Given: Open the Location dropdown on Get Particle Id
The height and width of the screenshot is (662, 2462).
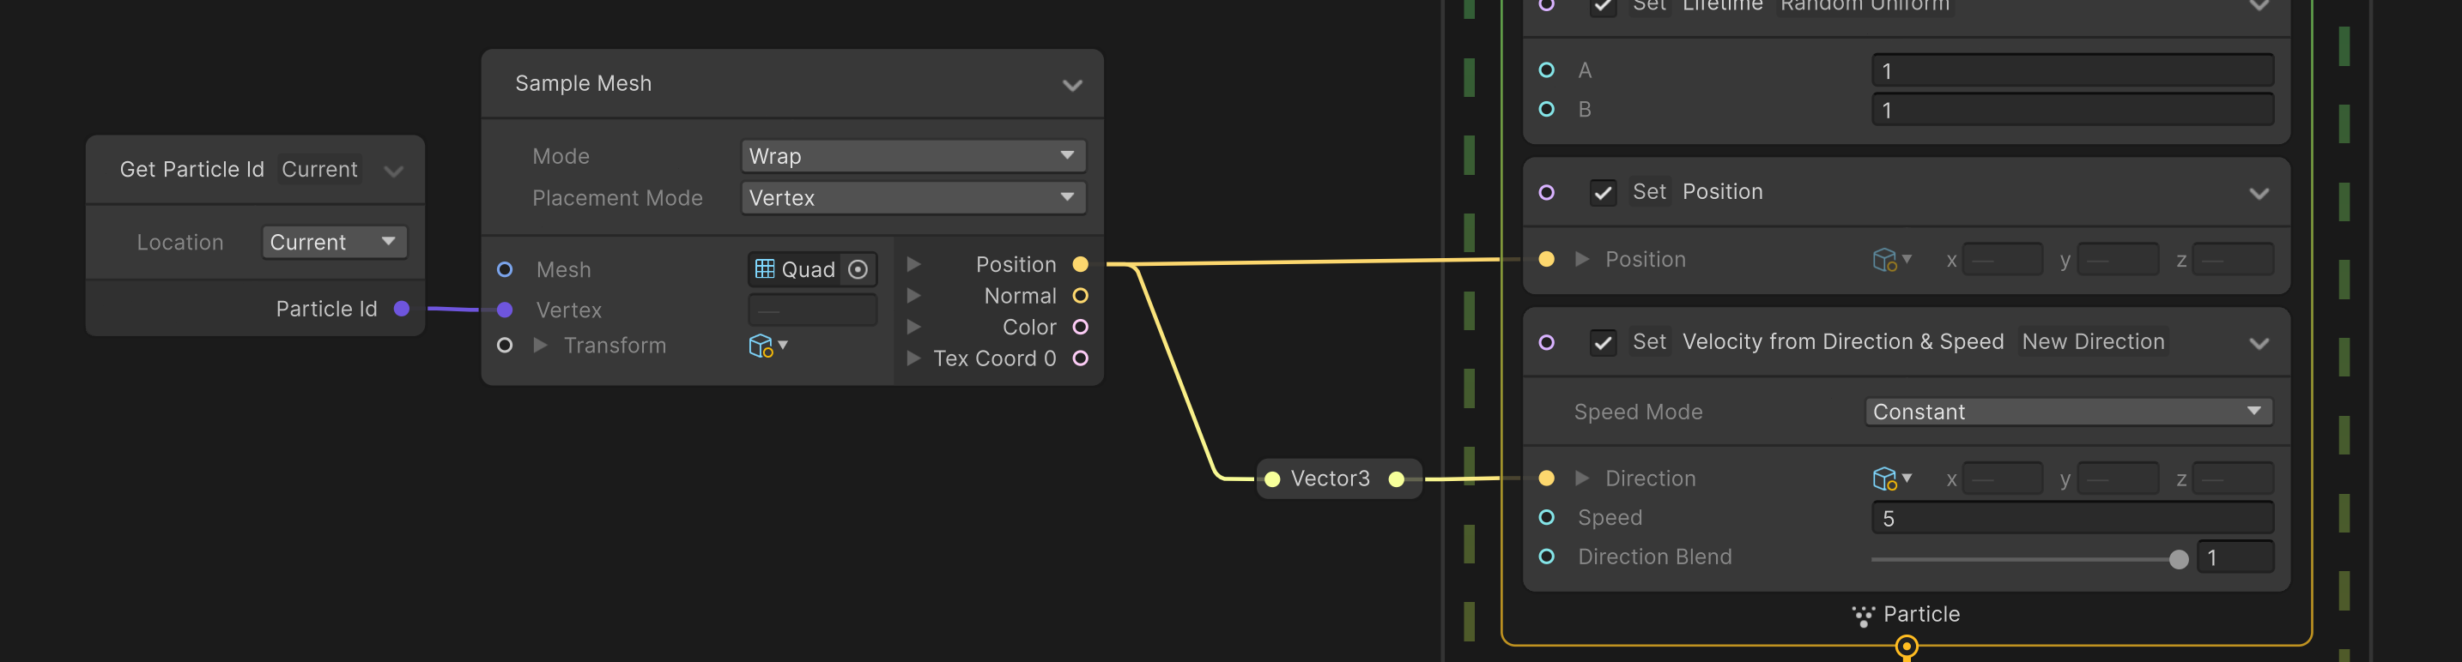Looking at the screenshot, I should coord(334,243).
